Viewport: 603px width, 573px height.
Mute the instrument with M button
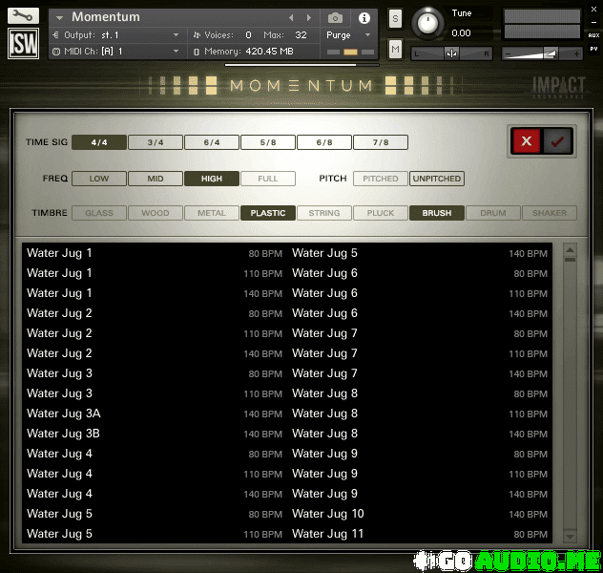click(395, 49)
